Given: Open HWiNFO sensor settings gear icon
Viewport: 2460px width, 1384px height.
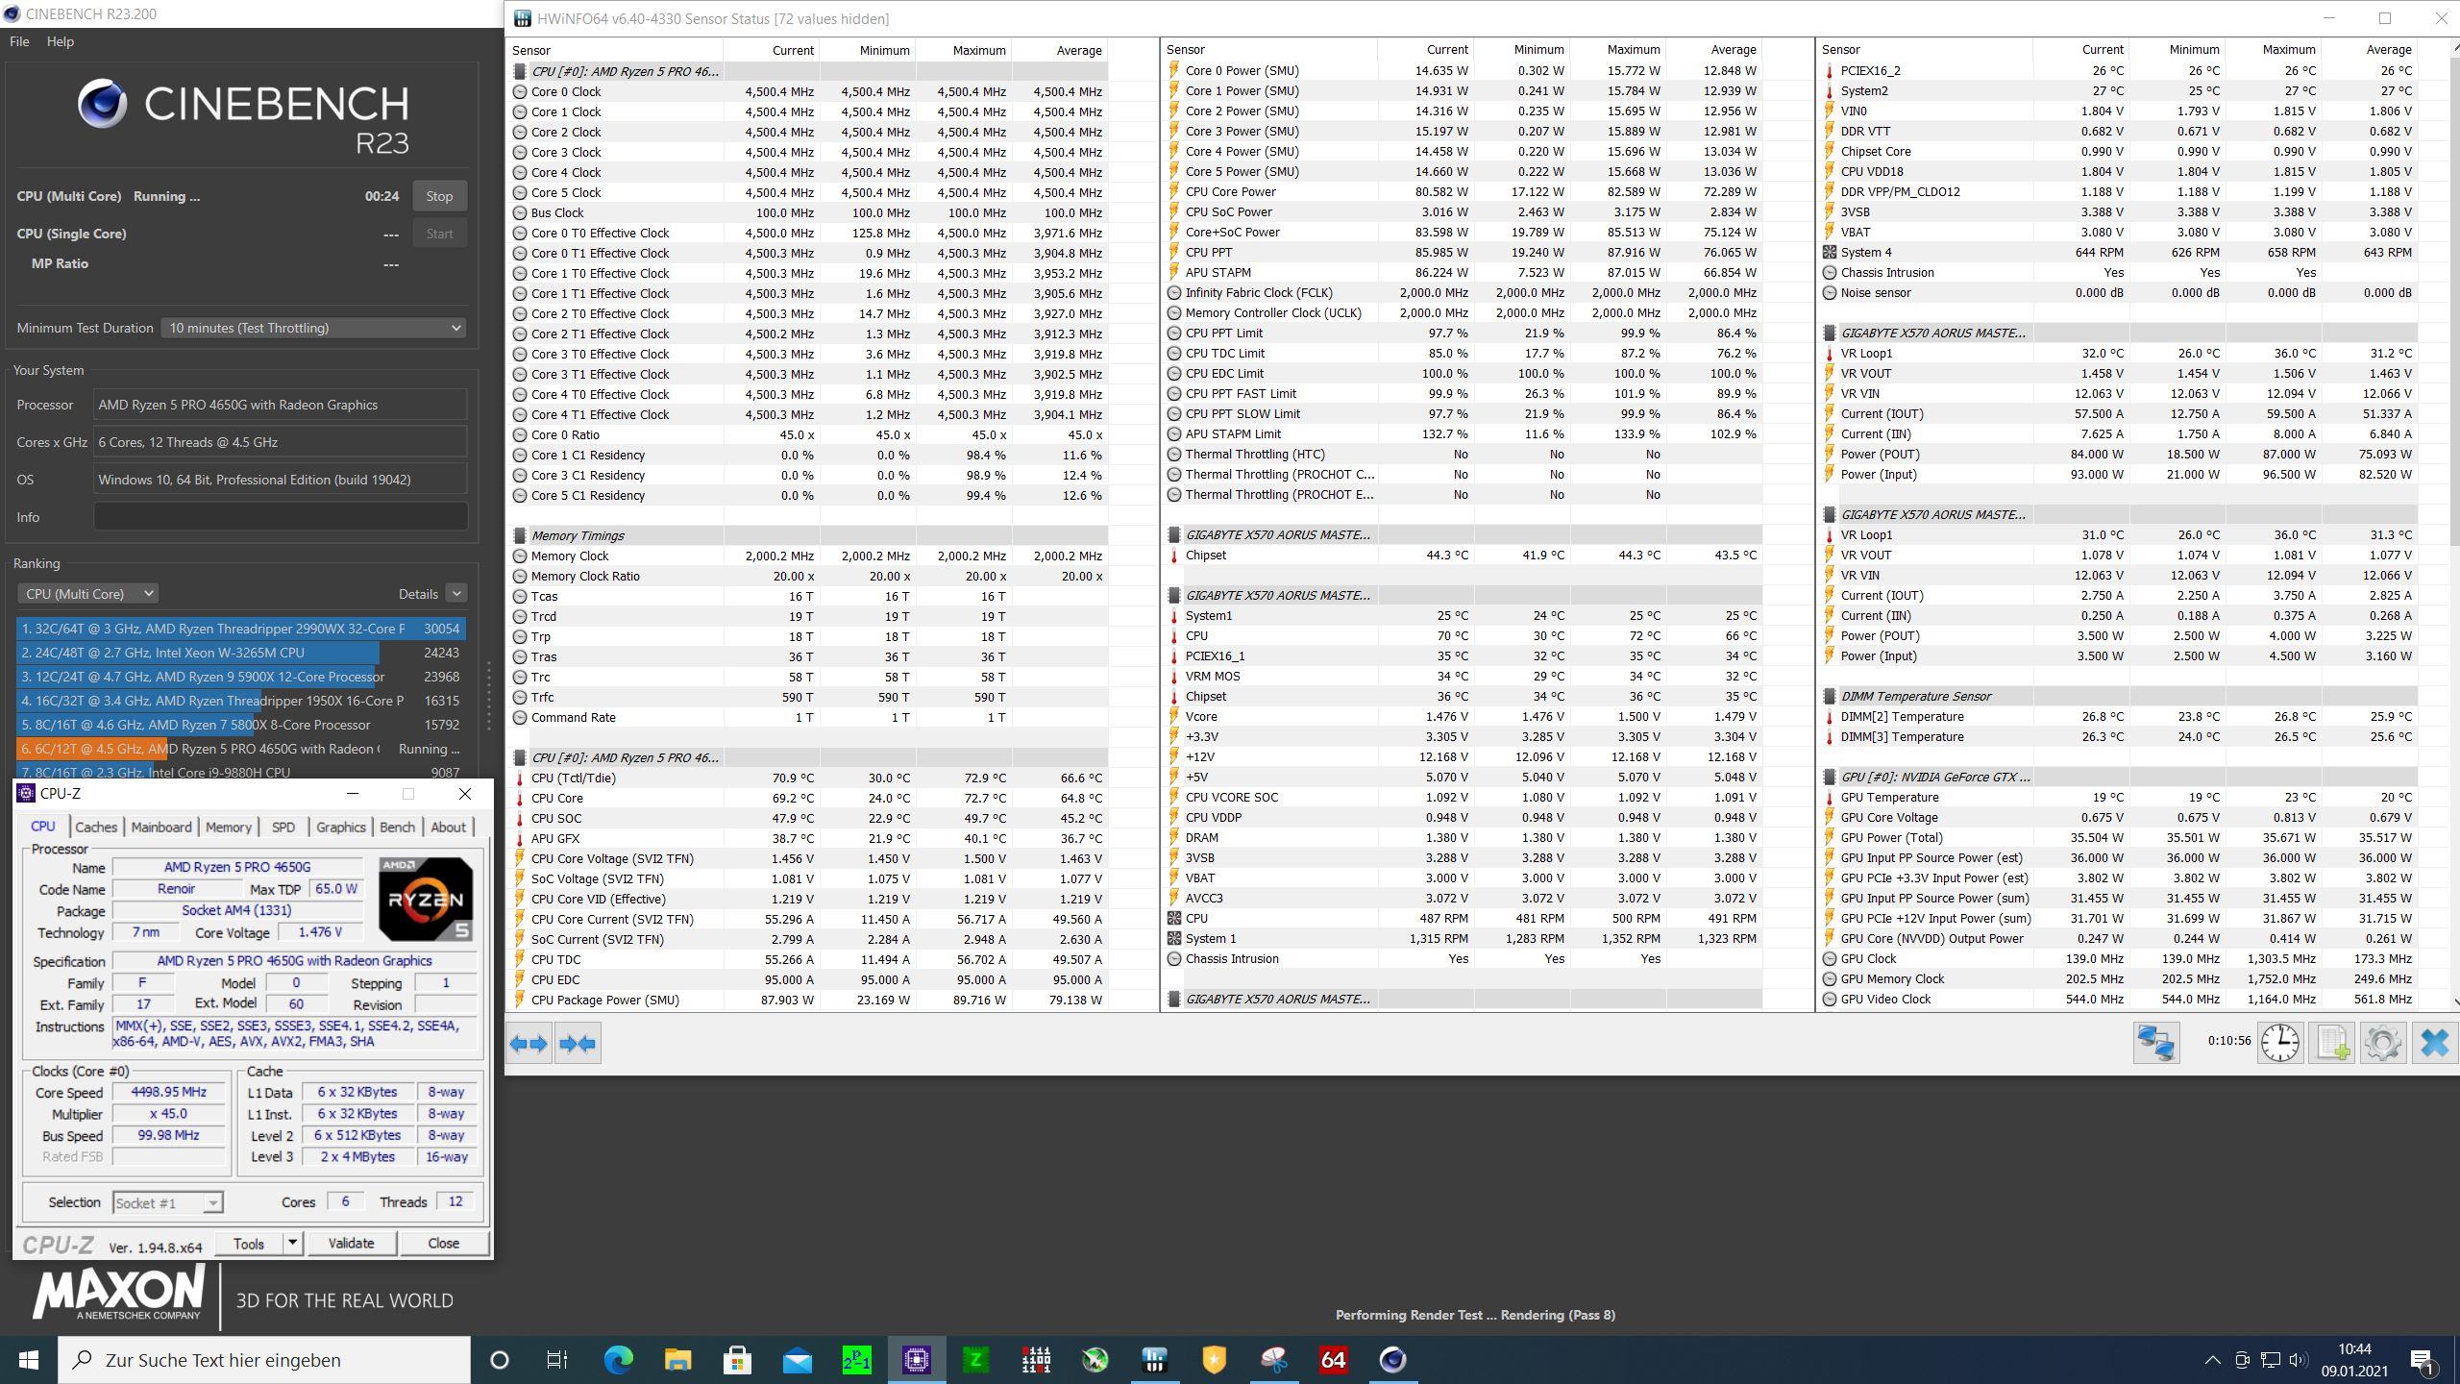Looking at the screenshot, I should (x=2383, y=1043).
